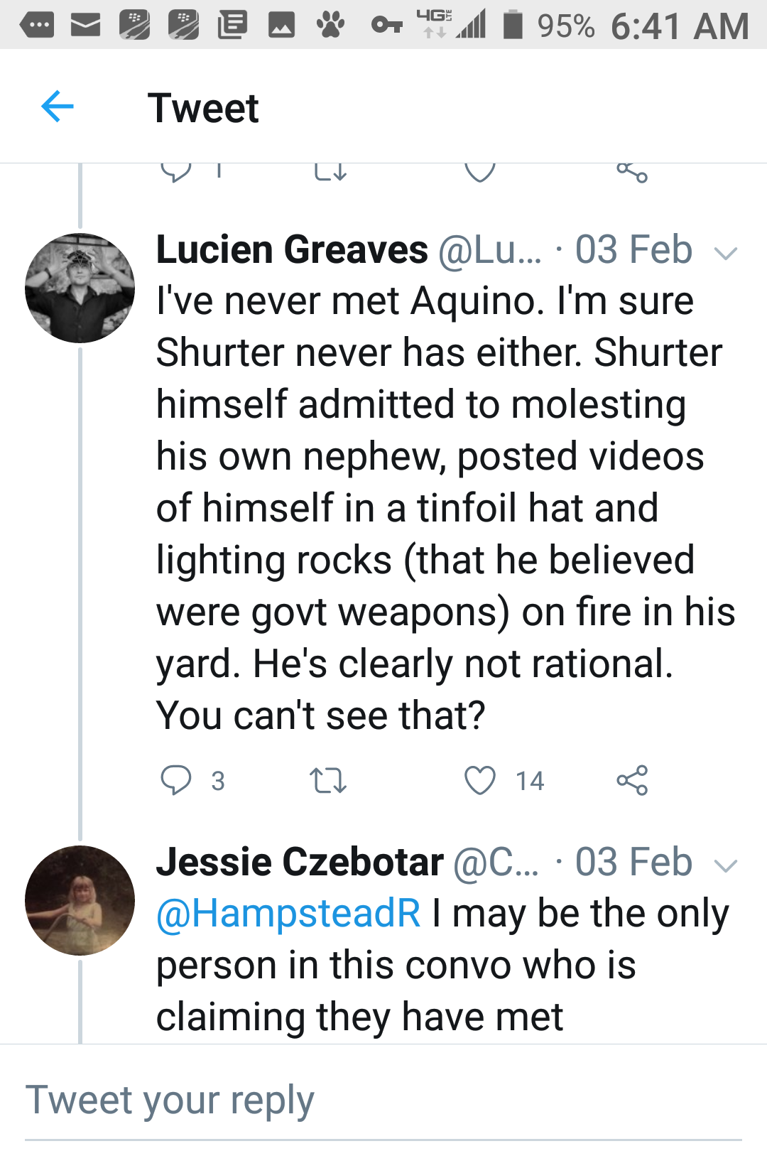The height and width of the screenshot is (1151, 767).
Task: Open the dropdown on Jessie Czebotar's tweet
Action: coord(725,865)
